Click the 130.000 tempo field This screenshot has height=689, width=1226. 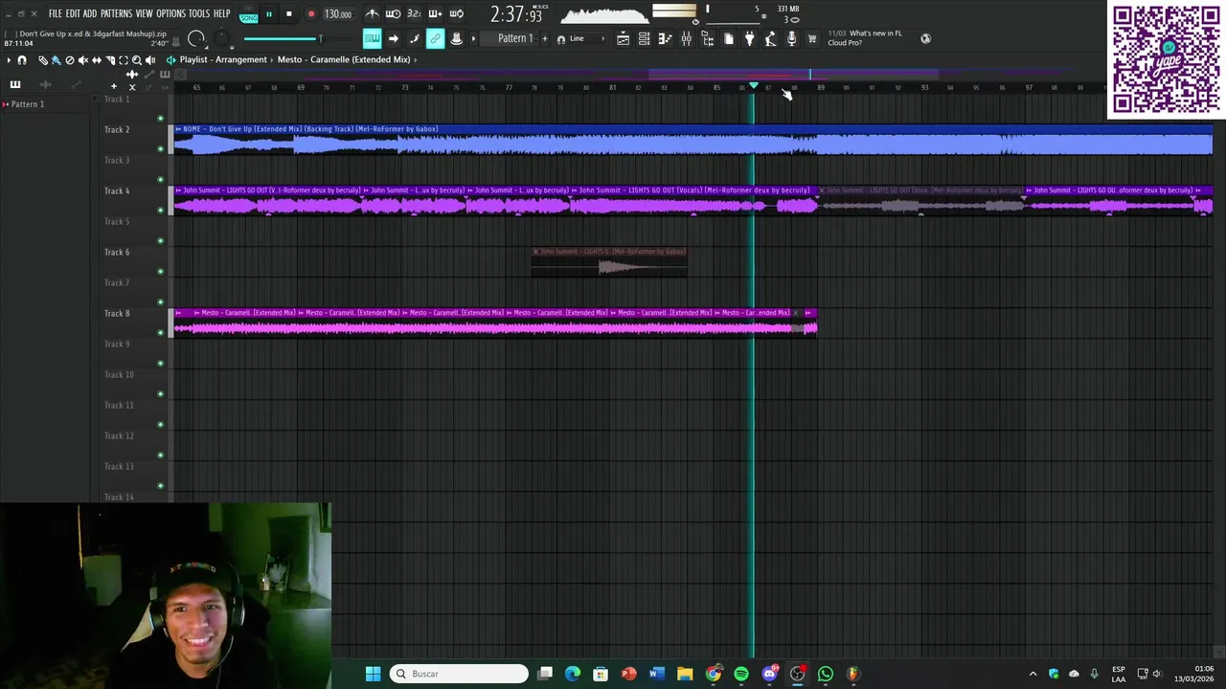pyautogui.click(x=337, y=14)
